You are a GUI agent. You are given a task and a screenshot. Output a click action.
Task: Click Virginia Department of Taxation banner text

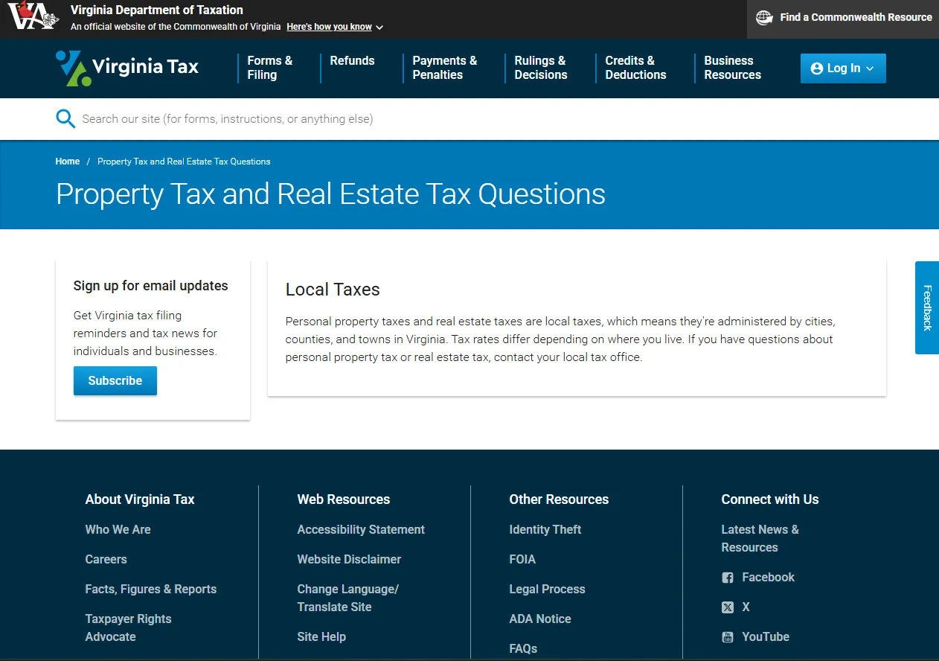coord(157,10)
